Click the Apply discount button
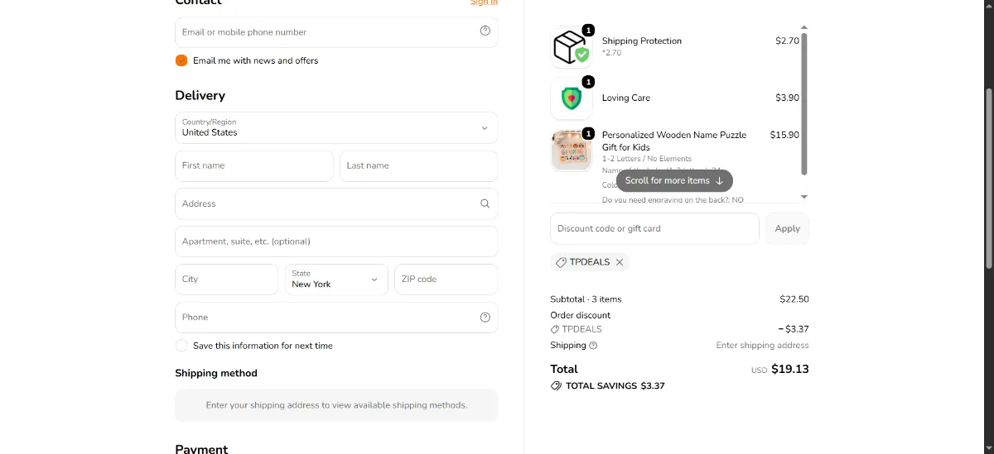Image resolution: width=994 pixels, height=454 pixels. pos(787,228)
